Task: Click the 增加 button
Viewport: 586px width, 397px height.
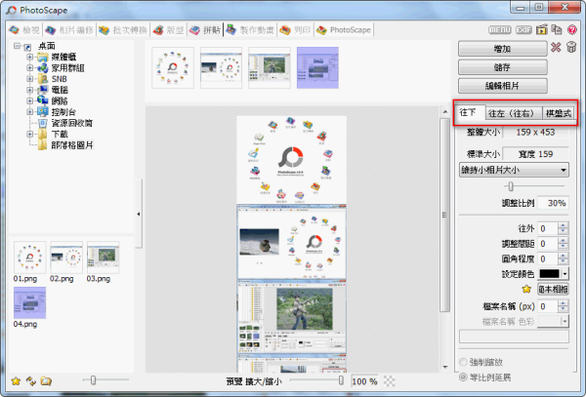Action: tap(500, 48)
